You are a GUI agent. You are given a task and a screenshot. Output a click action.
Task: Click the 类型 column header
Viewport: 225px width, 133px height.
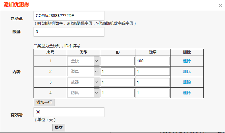83,52
